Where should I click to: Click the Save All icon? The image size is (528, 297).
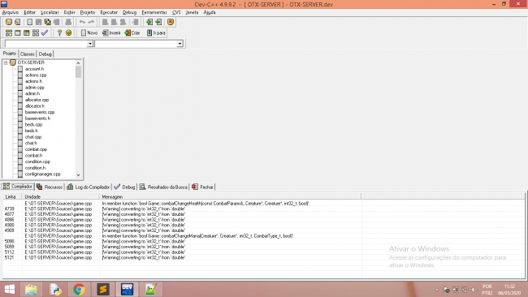coord(47,22)
